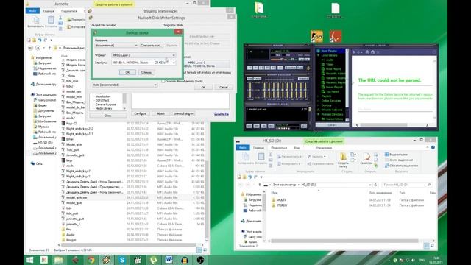Open Вид tab in HS_SD explorer window
Image resolution: width=471 pixels, height=265 pixels.
pyautogui.click(x=297, y=148)
